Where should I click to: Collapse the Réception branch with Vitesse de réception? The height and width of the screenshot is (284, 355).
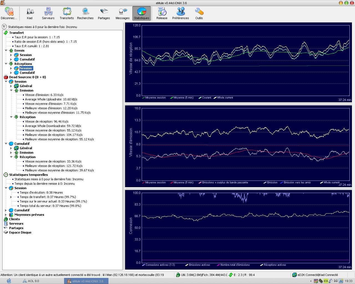coord(11,117)
